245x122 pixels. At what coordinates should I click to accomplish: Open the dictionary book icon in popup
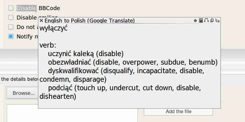click(x=201, y=20)
